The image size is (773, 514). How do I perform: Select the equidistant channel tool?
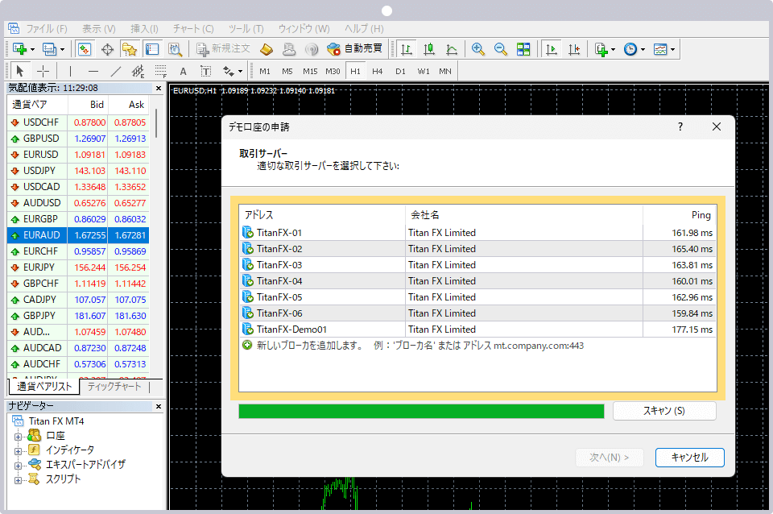pyautogui.click(x=138, y=71)
